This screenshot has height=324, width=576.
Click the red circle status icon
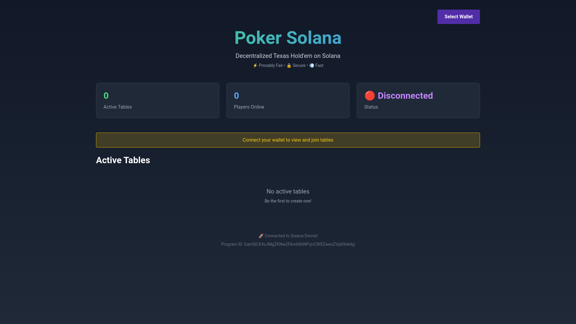pos(370,96)
